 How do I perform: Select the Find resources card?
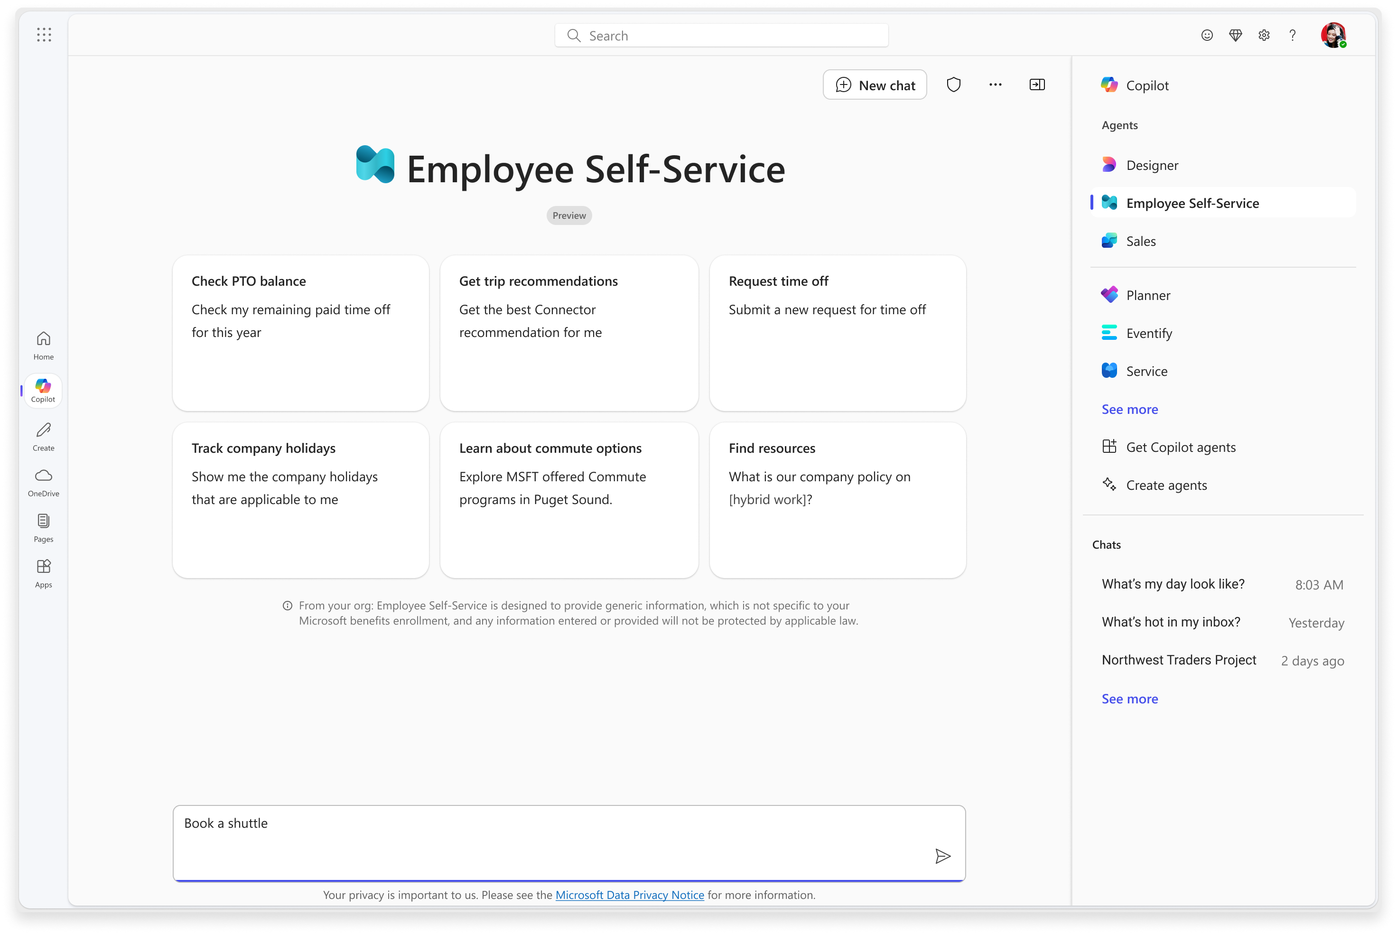[837, 500]
